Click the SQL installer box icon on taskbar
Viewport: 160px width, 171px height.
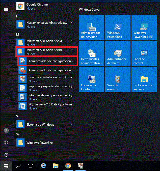pos(81,166)
